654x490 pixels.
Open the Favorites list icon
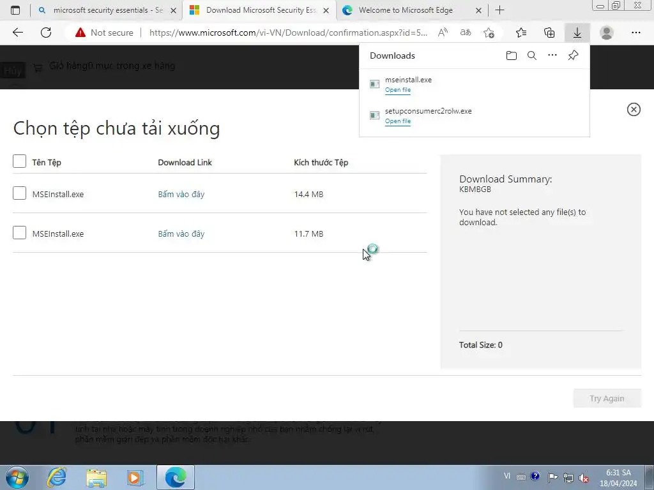[x=521, y=33]
